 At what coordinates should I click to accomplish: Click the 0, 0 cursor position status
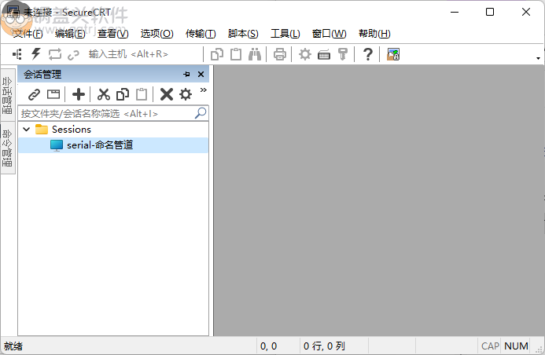tap(268, 346)
